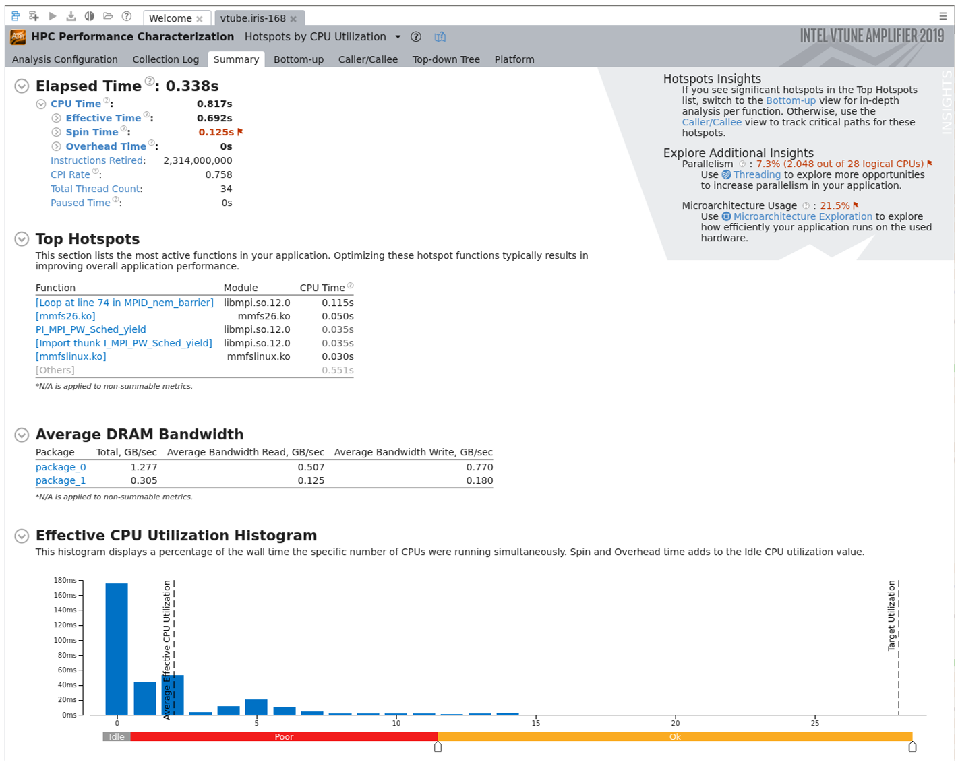
Task: Click the Import Result download icon
Action: point(71,16)
